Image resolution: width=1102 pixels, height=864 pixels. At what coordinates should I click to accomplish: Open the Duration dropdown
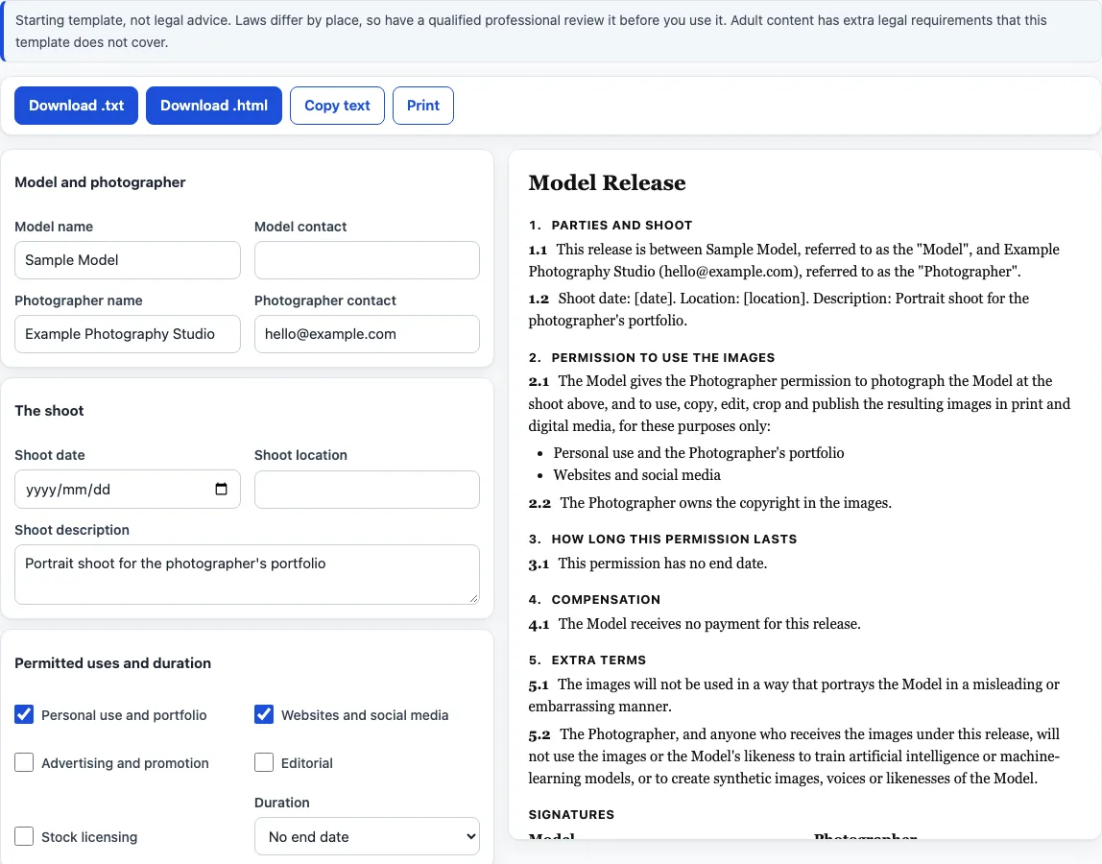pyautogui.click(x=367, y=836)
